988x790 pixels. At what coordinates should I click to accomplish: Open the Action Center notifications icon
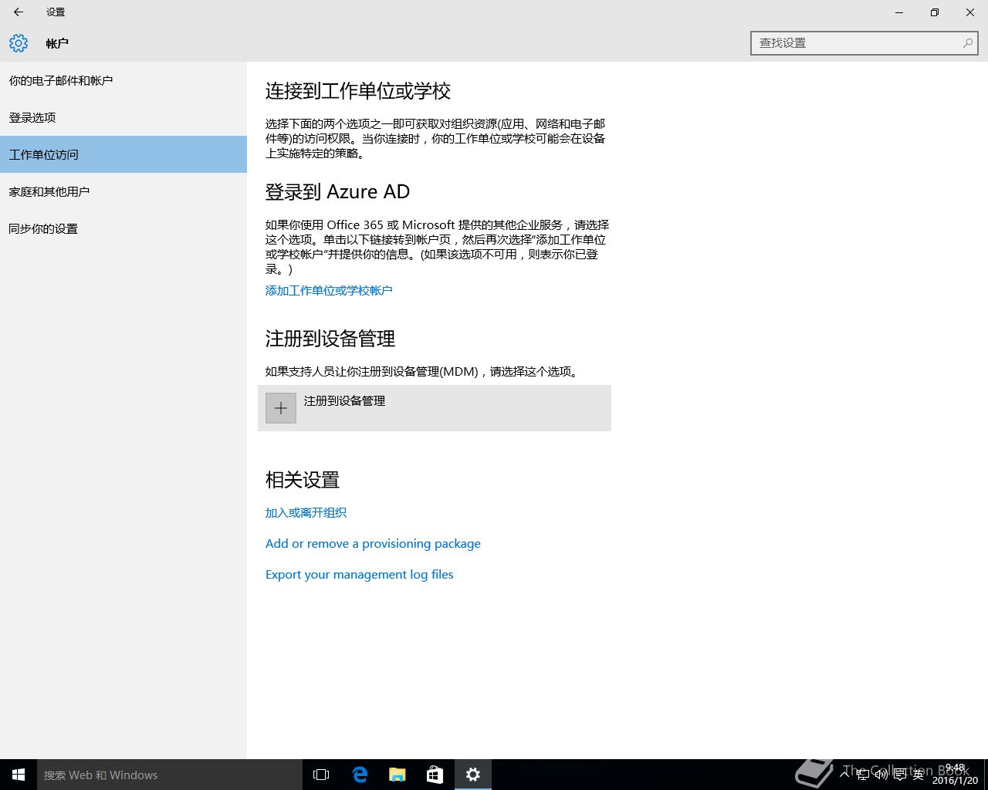pyautogui.click(x=900, y=775)
